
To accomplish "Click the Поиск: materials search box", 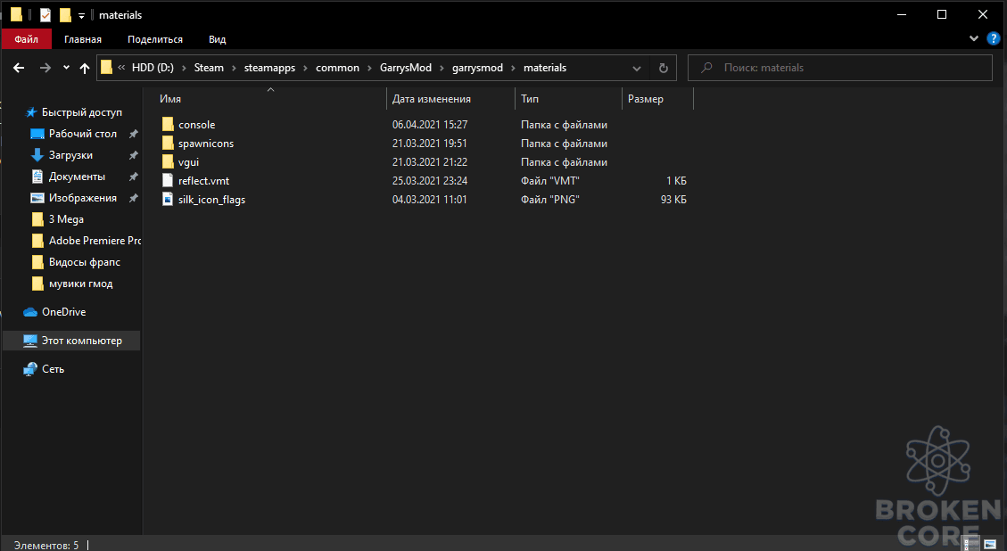I will (x=840, y=68).
